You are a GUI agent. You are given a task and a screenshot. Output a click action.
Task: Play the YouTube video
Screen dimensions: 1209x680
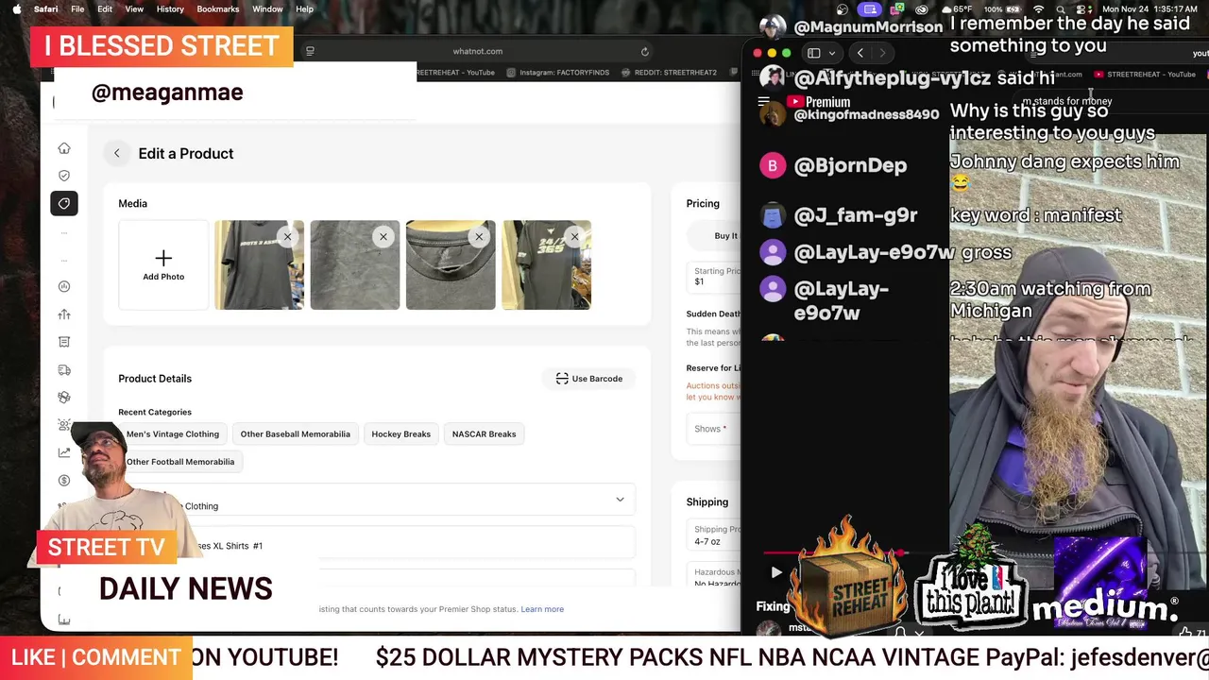(x=776, y=572)
